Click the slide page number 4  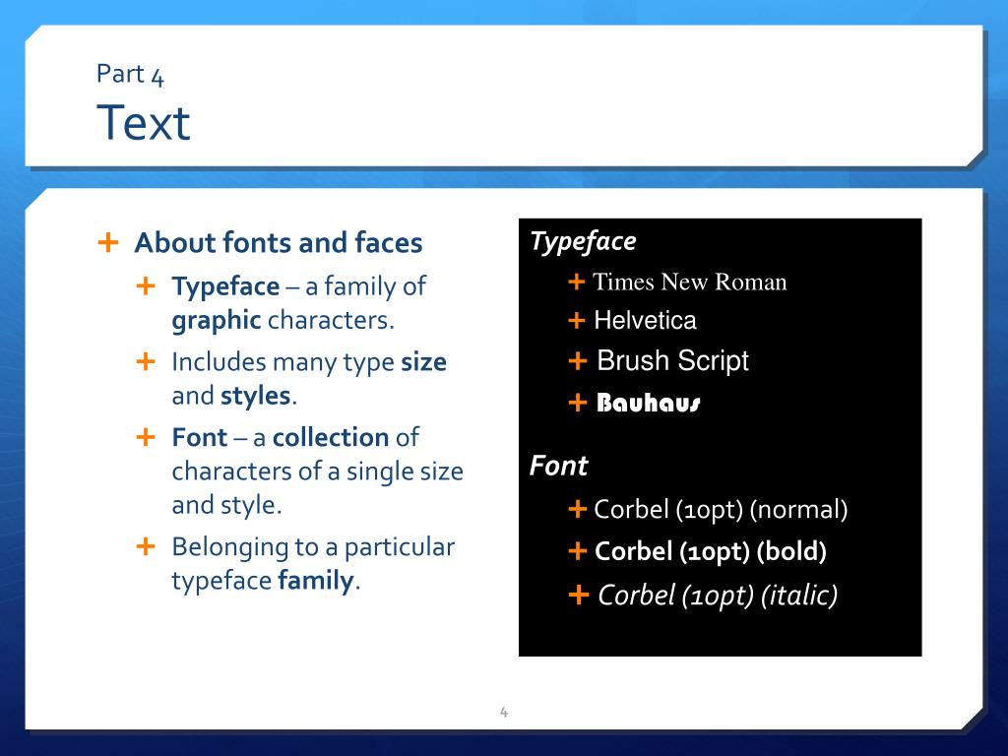[x=504, y=713]
